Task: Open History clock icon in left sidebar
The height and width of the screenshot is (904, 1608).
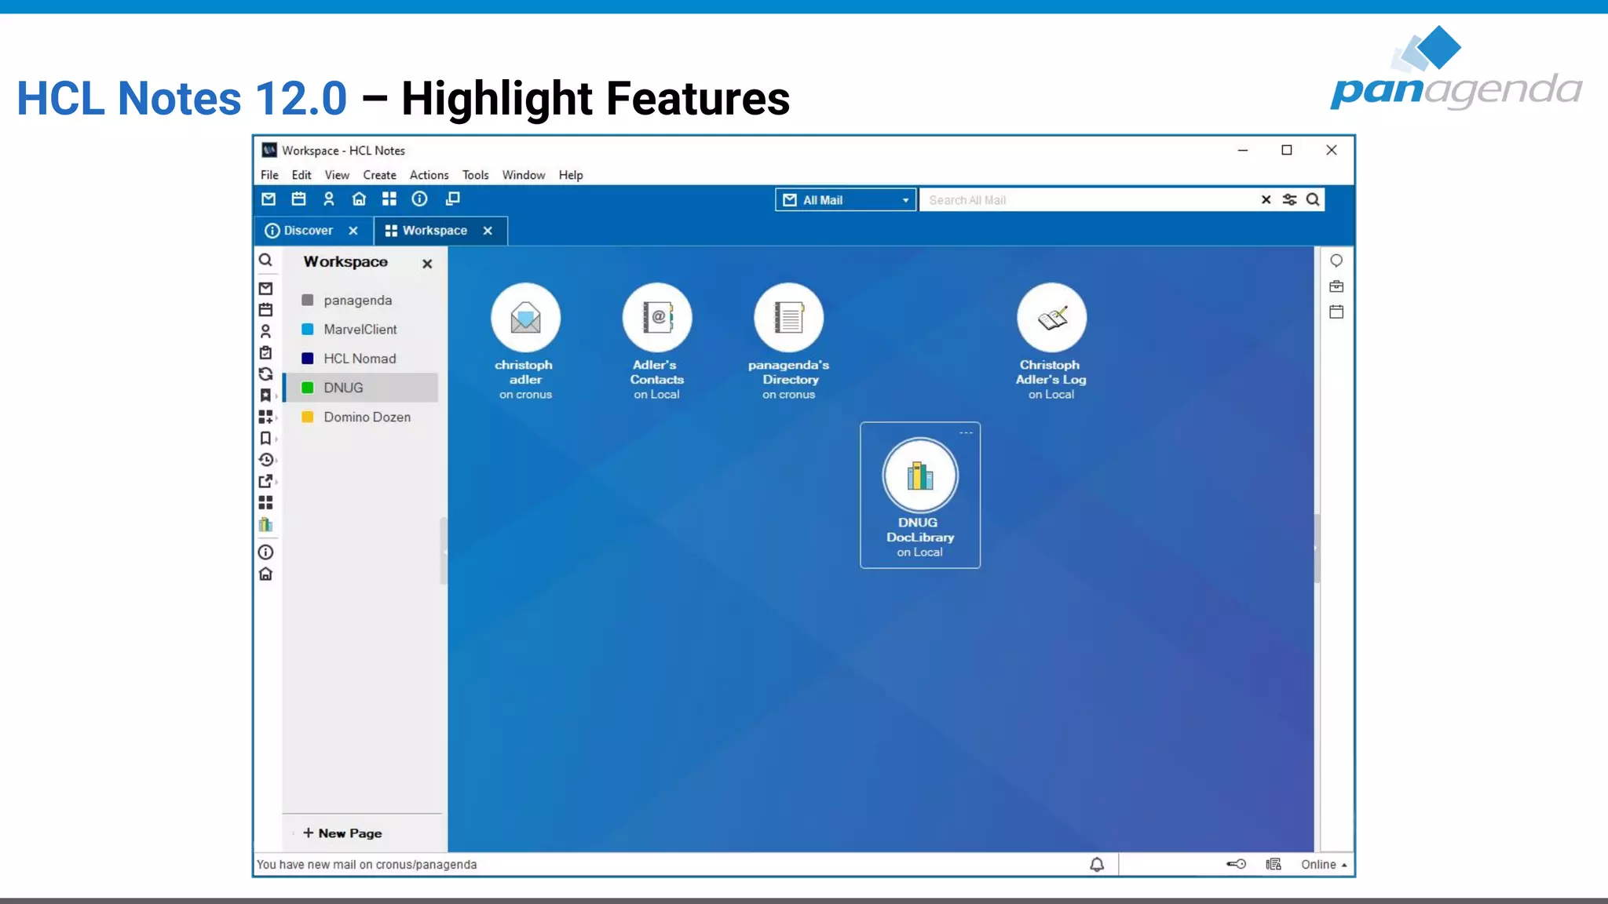Action: tap(266, 460)
